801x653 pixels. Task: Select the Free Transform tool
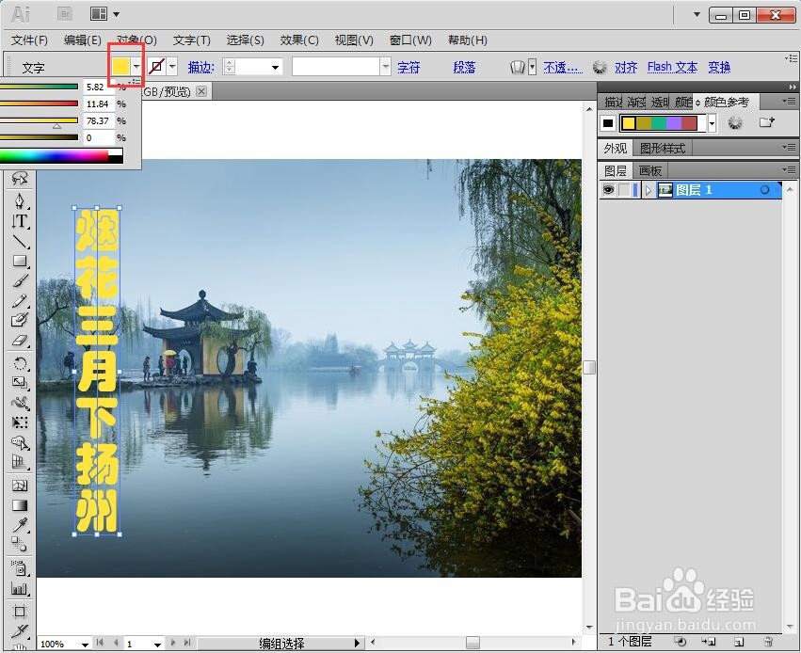pos(20,422)
